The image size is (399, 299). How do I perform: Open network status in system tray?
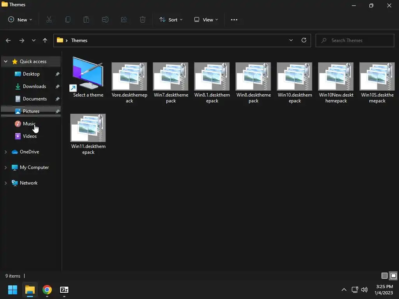(x=355, y=290)
